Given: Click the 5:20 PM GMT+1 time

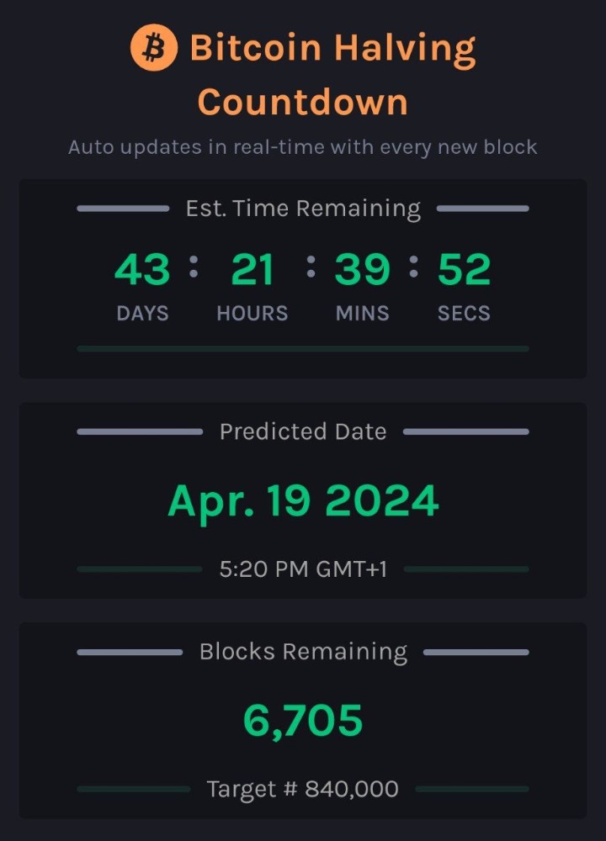Looking at the screenshot, I should [x=303, y=569].
